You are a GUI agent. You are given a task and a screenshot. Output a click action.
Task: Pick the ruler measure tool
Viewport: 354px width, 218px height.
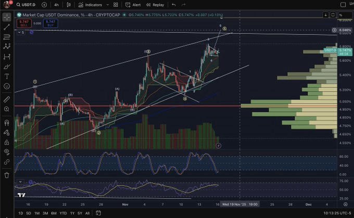click(x=6, y=99)
